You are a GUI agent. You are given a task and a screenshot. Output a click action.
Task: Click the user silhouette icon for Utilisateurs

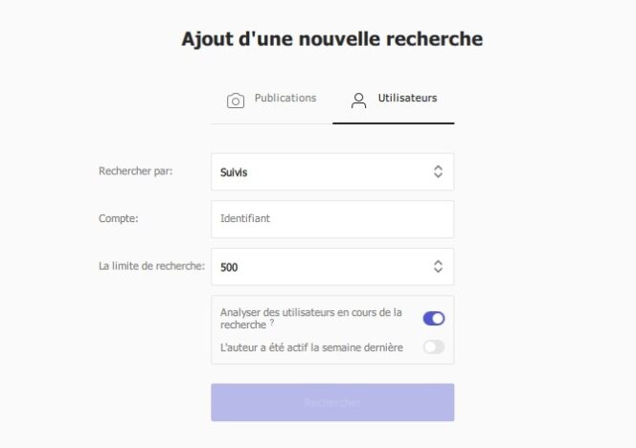coord(359,101)
